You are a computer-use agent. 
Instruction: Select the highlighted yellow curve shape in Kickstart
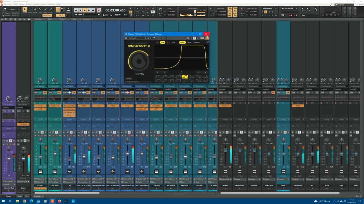tap(185, 77)
